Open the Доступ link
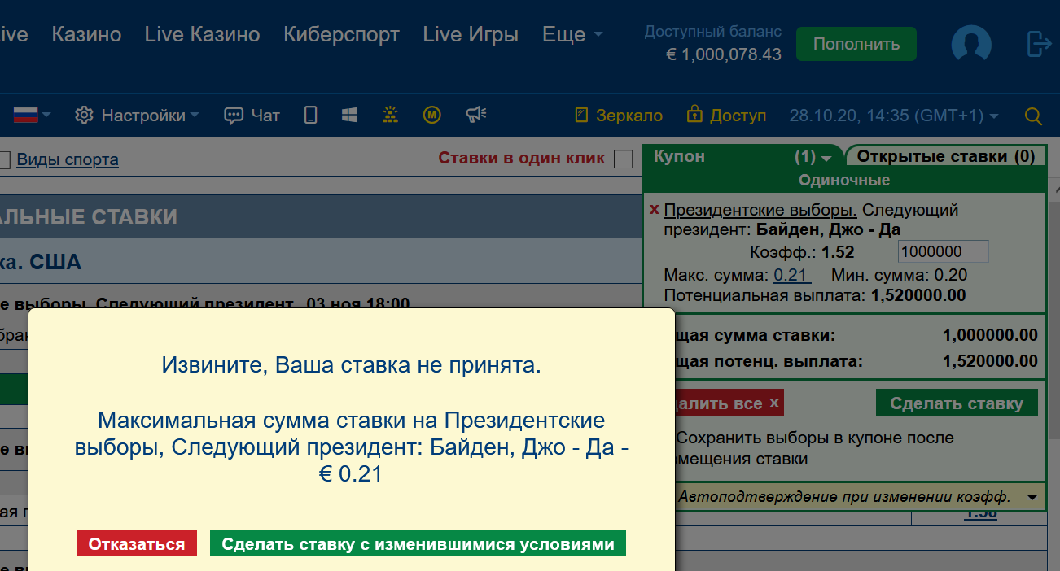This screenshot has width=1060, height=571. [x=727, y=116]
